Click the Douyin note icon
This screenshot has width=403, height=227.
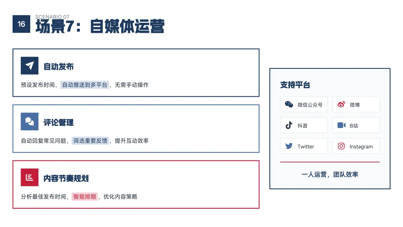[289, 125]
